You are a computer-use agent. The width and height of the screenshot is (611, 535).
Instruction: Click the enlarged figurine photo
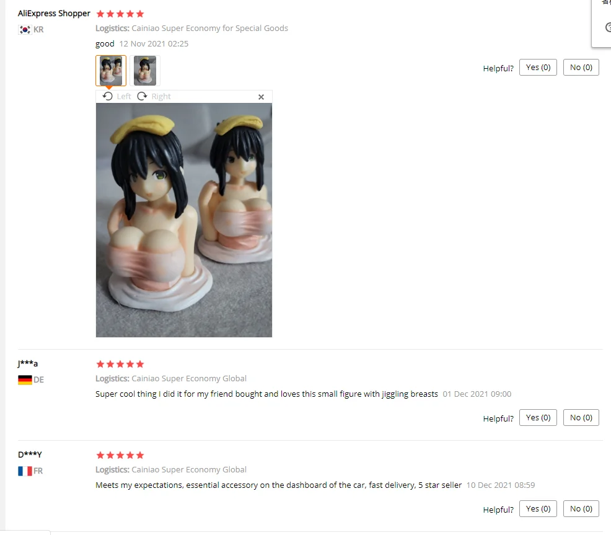pos(184,220)
